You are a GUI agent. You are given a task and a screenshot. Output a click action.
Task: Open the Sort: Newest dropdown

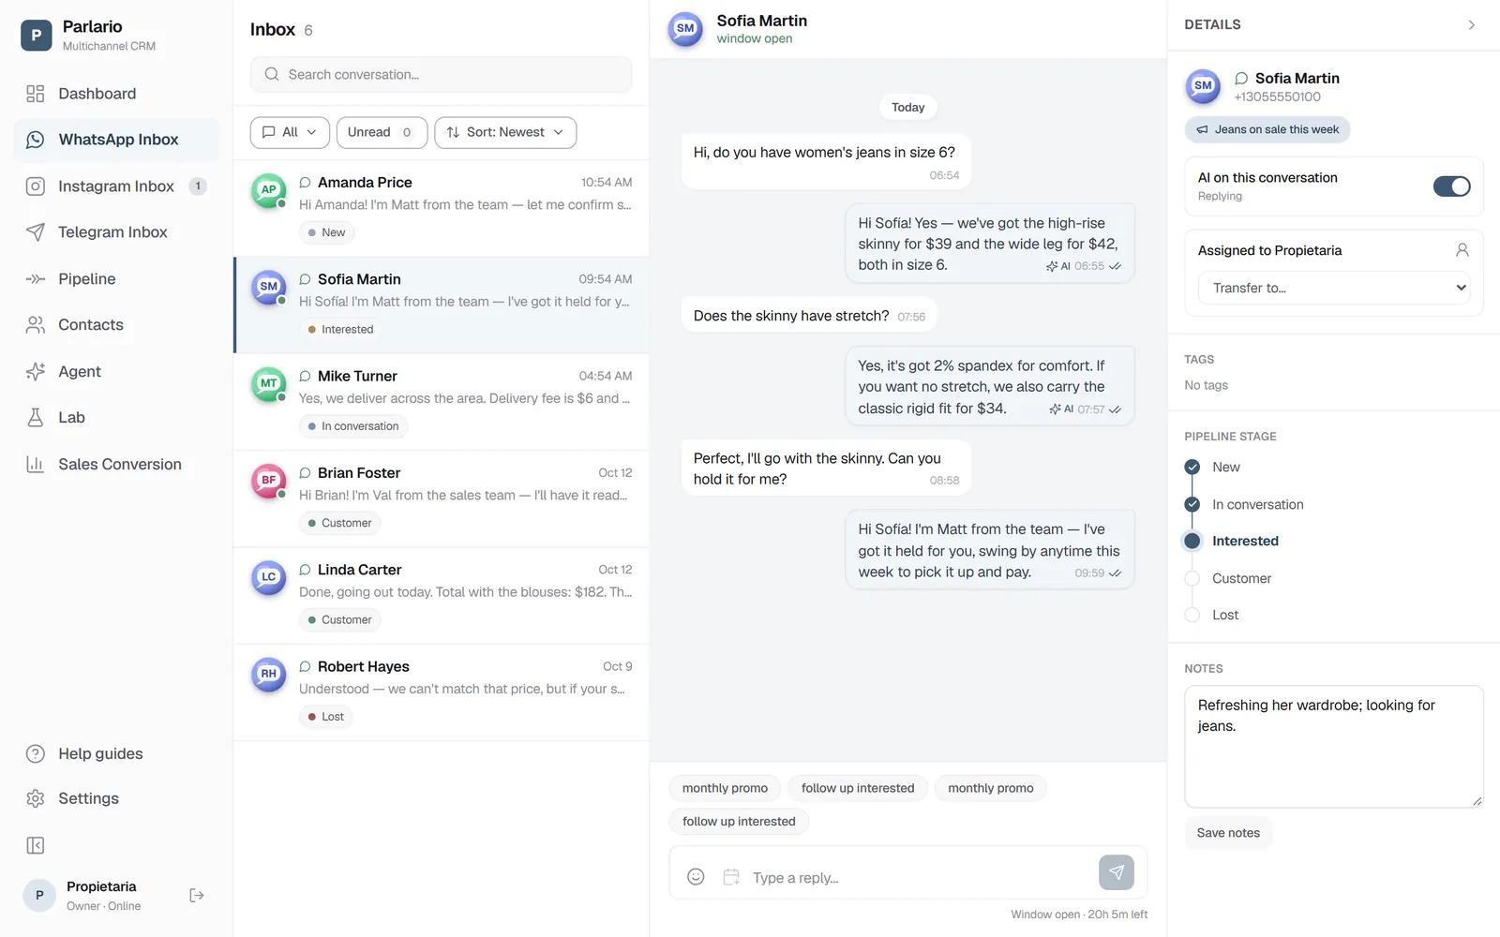(x=505, y=132)
